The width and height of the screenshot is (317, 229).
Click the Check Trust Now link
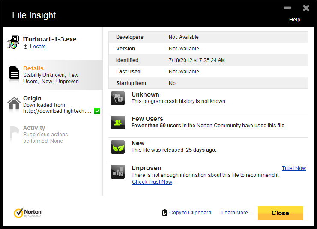tap(152, 182)
